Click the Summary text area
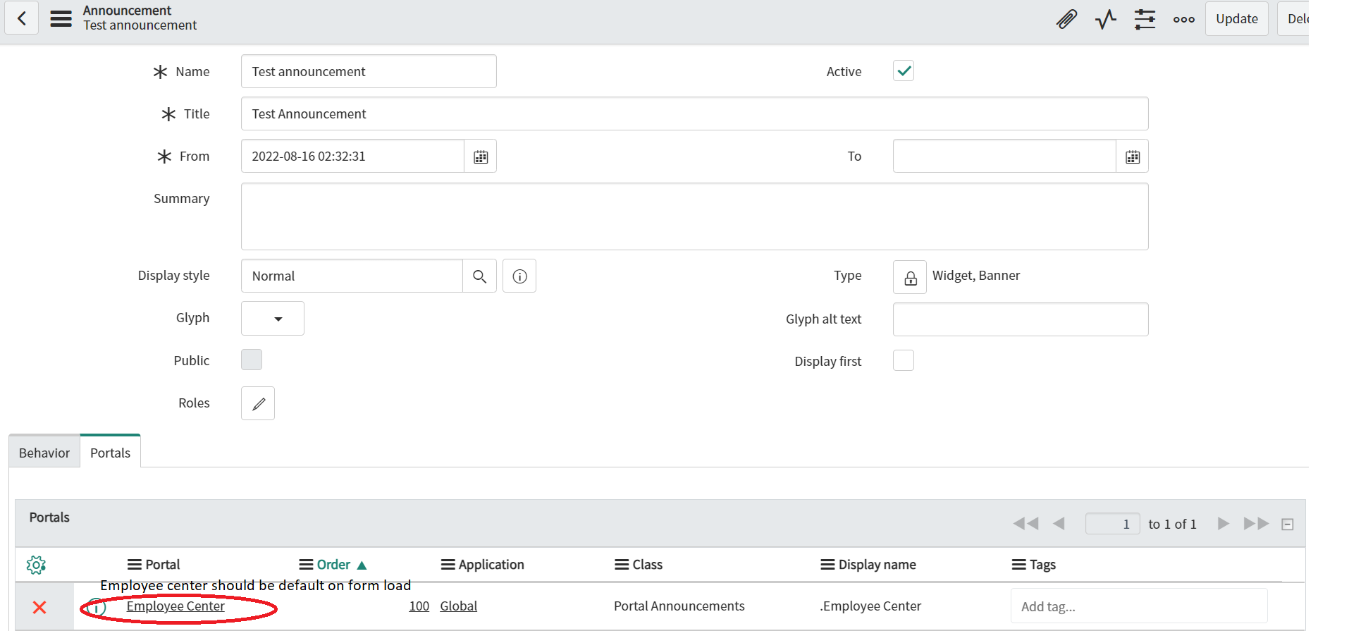 click(x=694, y=216)
